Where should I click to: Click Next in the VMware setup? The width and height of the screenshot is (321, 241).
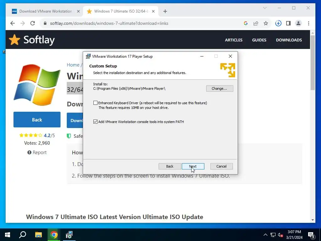pyautogui.click(x=193, y=166)
